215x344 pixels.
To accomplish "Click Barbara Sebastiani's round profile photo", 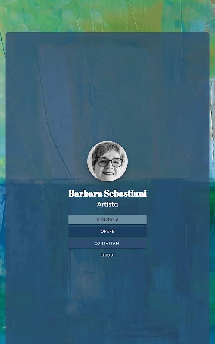I will tap(107, 161).
